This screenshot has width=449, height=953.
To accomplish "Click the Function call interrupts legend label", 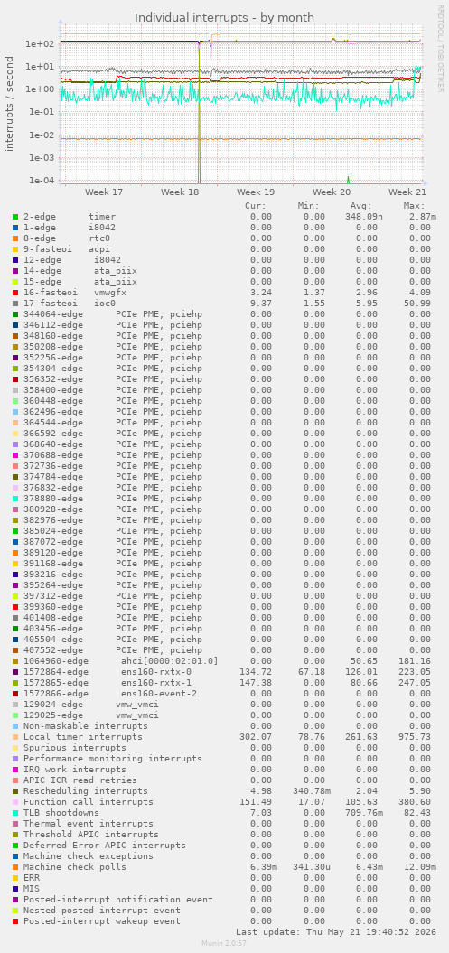I will tap(89, 801).
